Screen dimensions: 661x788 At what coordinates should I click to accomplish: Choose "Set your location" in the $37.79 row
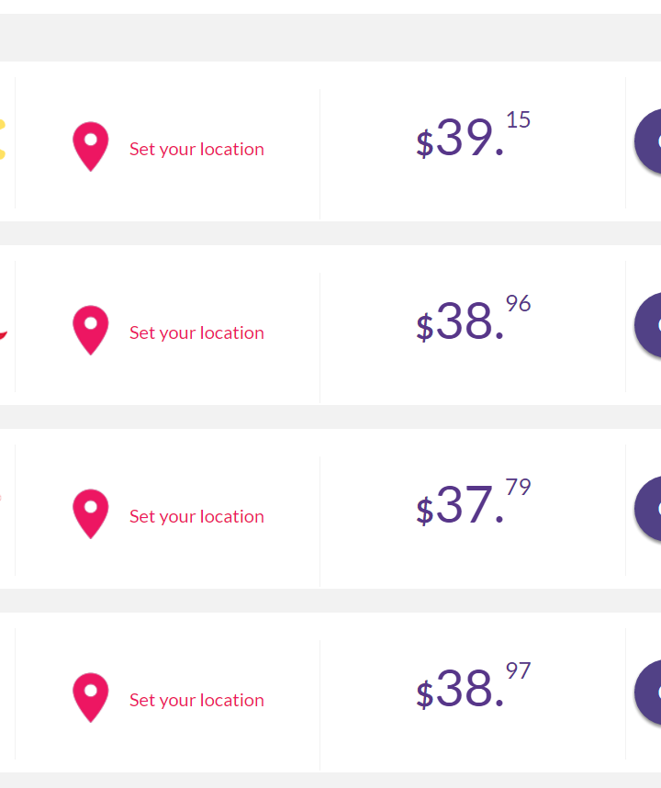click(196, 517)
